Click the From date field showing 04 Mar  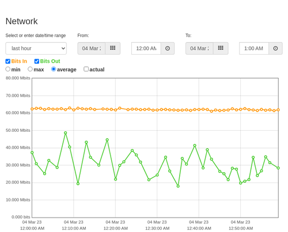click(x=92, y=48)
